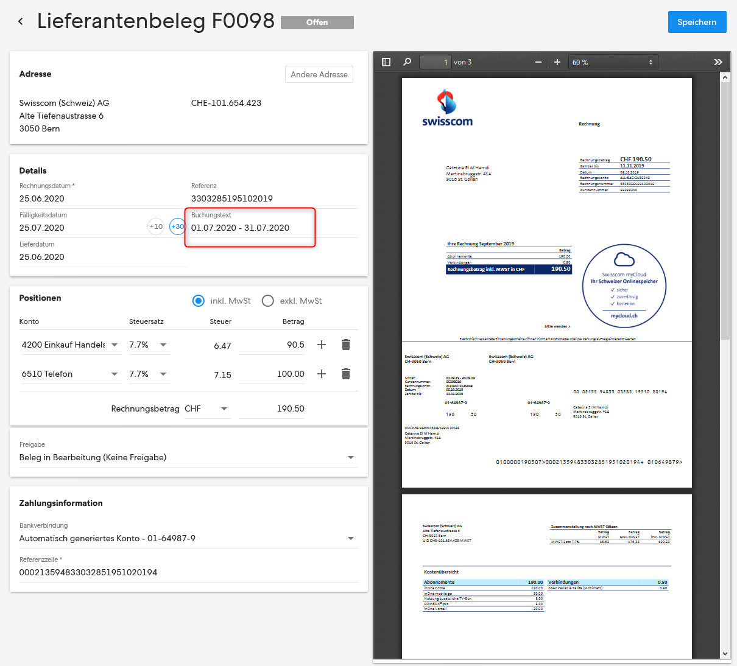Add +30 days to Fälligkeitsdatum
The height and width of the screenshot is (666, 737).
click(177, 226)
